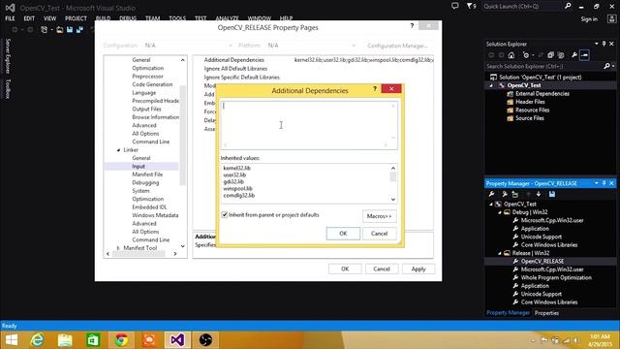Select Input under Linker in property tree
The height and width of the screenshot is (349, 620).
point(139,166)
